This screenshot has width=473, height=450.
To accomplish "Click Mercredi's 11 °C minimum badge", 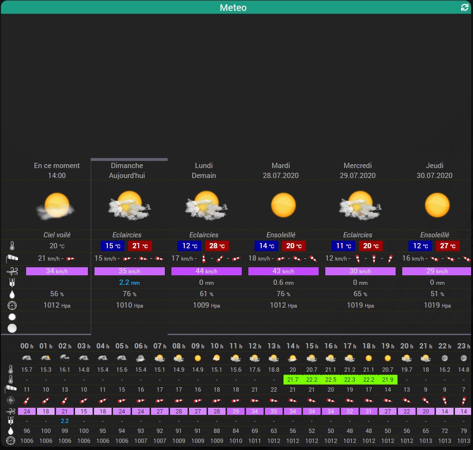I will pos(343,246).
